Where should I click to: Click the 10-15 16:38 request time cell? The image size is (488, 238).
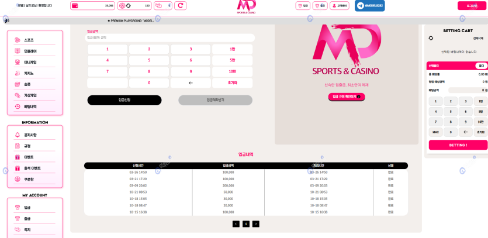pyautogui.click(x=138, y=212)
